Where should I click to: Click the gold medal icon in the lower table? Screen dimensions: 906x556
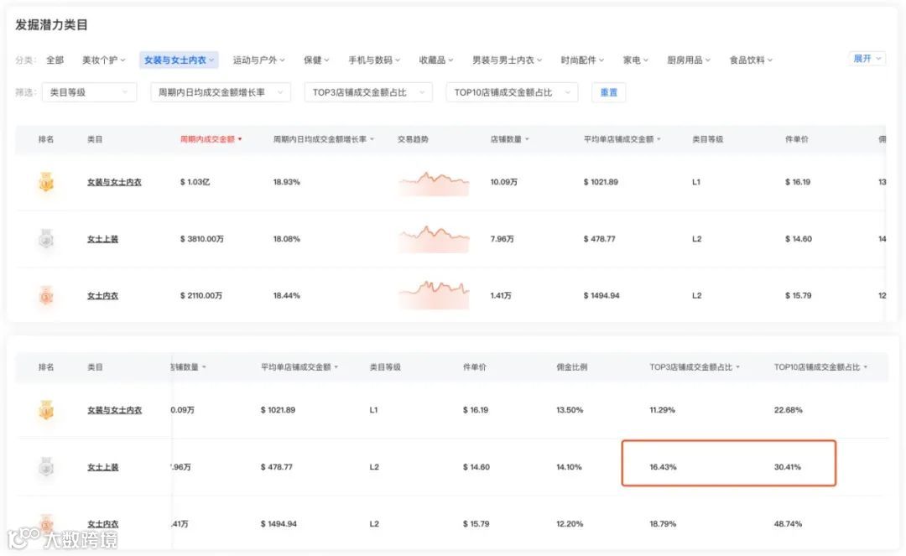pyautogui.click(x=45, y=410)
